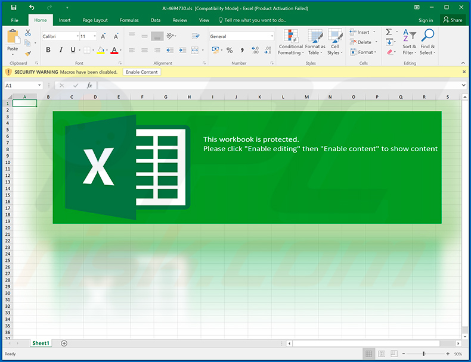Switch to the Data tab
Image resolution: width=471 pixels, height=362 pixels.
[x=155, y=20]
